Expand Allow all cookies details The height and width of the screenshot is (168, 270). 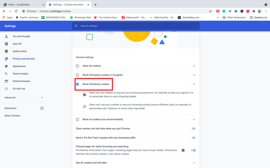point(194,66)
